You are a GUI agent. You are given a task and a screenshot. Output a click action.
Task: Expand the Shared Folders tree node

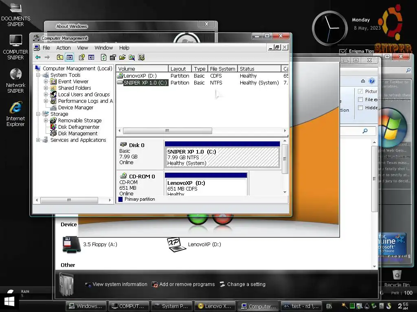click(46, 88)
